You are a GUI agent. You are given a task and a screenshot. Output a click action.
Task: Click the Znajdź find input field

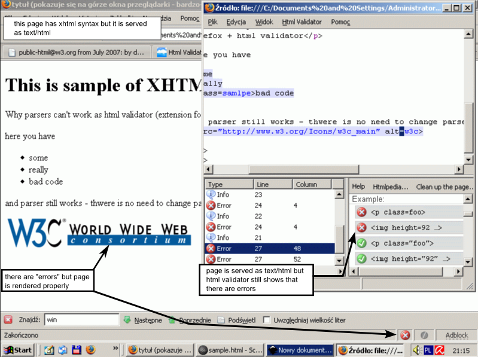pos(82,319)
